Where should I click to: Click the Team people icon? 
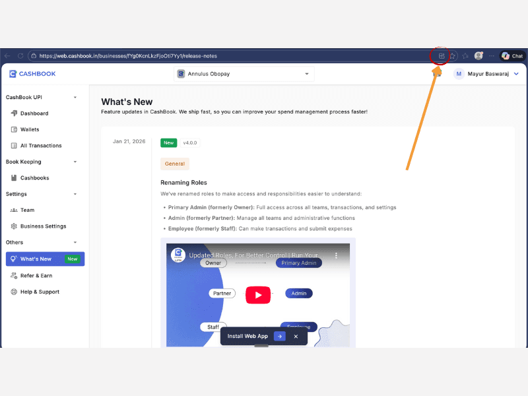tap(14, 210)
